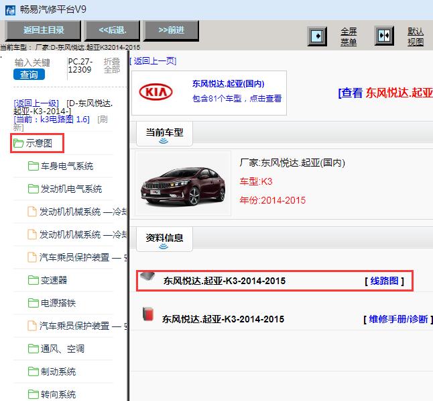Click the default view split icon
The width and height of the screenshot is (433, 401).
coord(384,36)
